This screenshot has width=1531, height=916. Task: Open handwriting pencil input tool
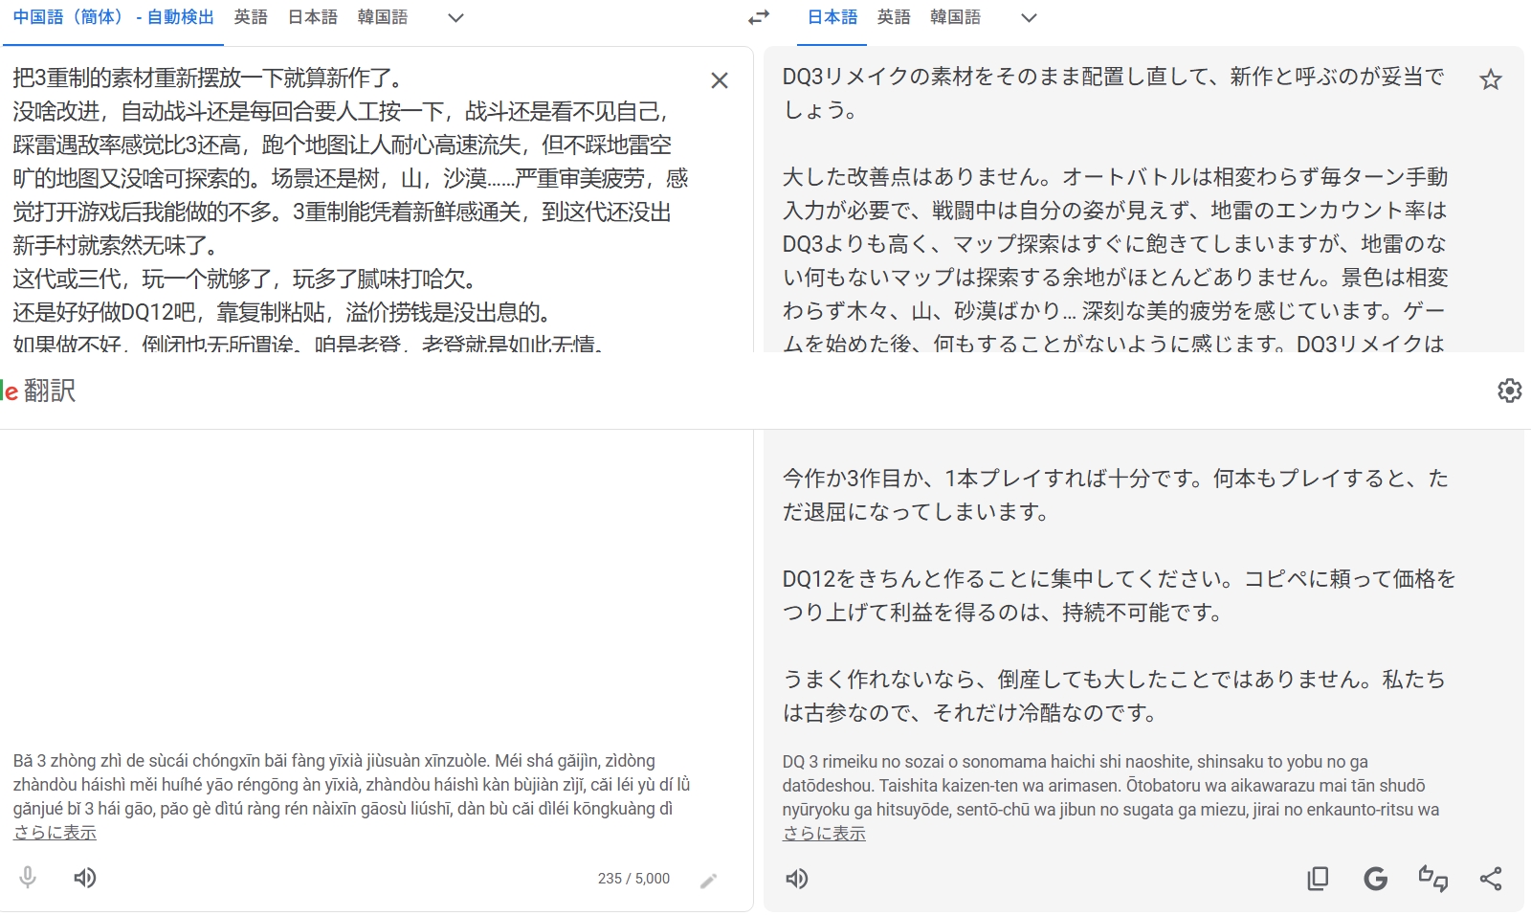[708, 881]
